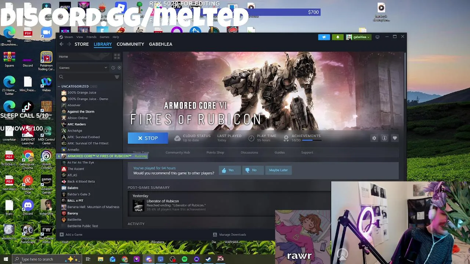Click the Liberator of Rubicon achievement thumbnail
This screenshot has width=470, height=264.
coord(138,205)
